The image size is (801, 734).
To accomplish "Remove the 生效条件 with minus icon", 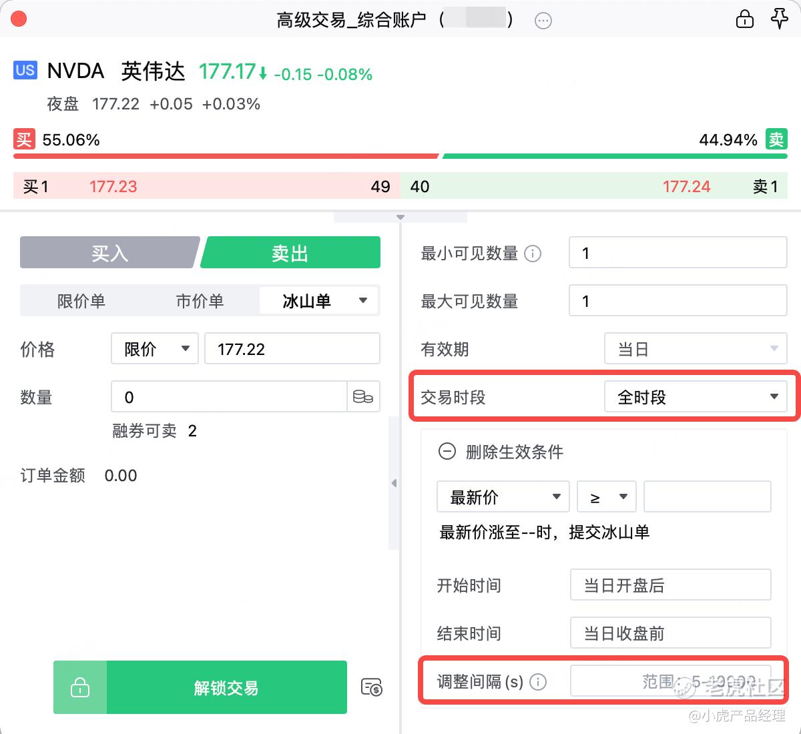I will 447,452.
